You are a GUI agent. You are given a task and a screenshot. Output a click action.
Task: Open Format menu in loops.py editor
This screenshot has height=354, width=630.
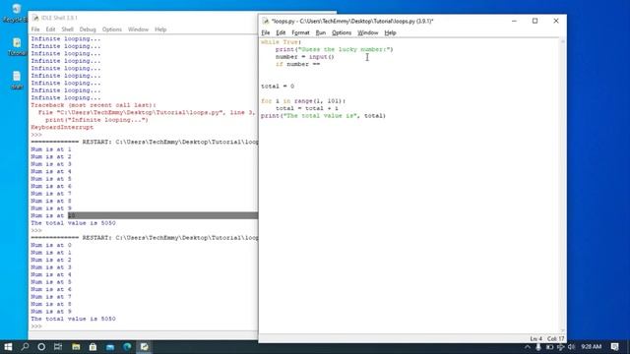pos(300,32)
